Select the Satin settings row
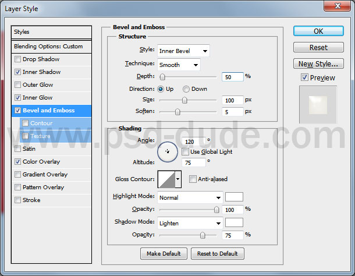355x276 pixels. tap(51, 149)
